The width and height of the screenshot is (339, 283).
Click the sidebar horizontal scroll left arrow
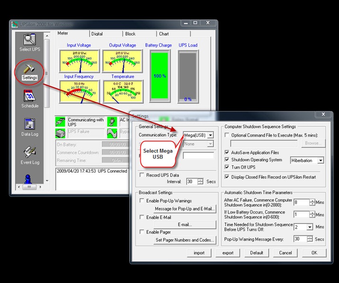(19, 187)
